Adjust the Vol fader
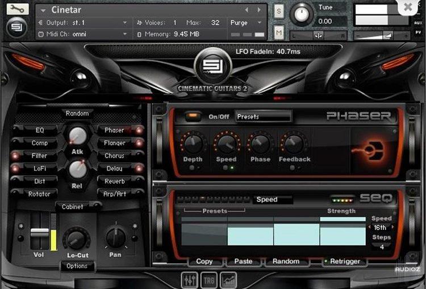Screen dimensions: 426x289 [40, 233]
